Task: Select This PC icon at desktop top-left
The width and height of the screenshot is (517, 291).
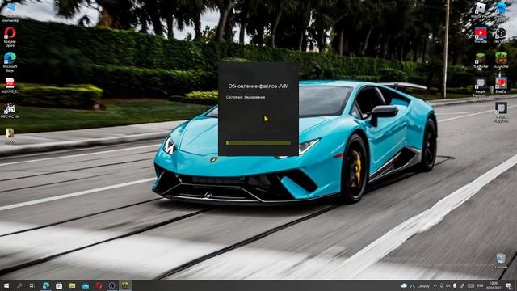Action: pyautogui.click(x=10, y=12)
